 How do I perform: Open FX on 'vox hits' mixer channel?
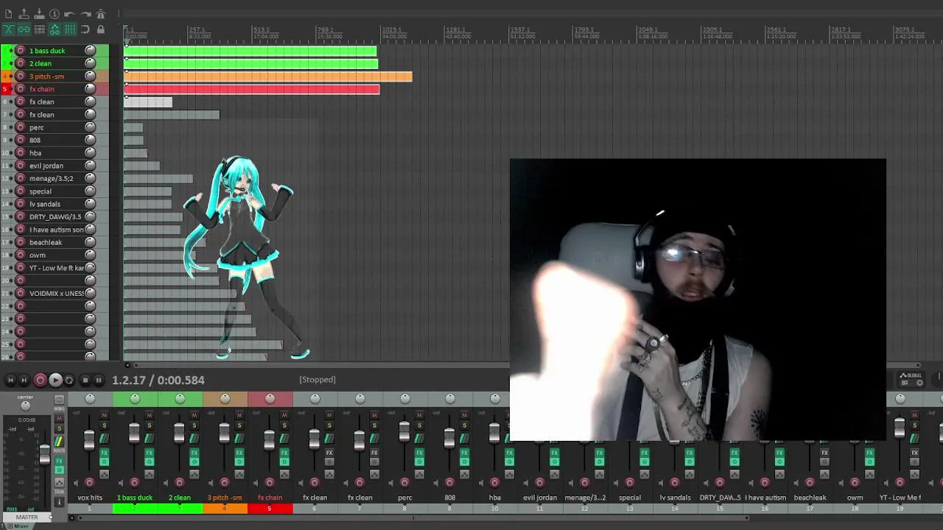(x=104, y=453)
